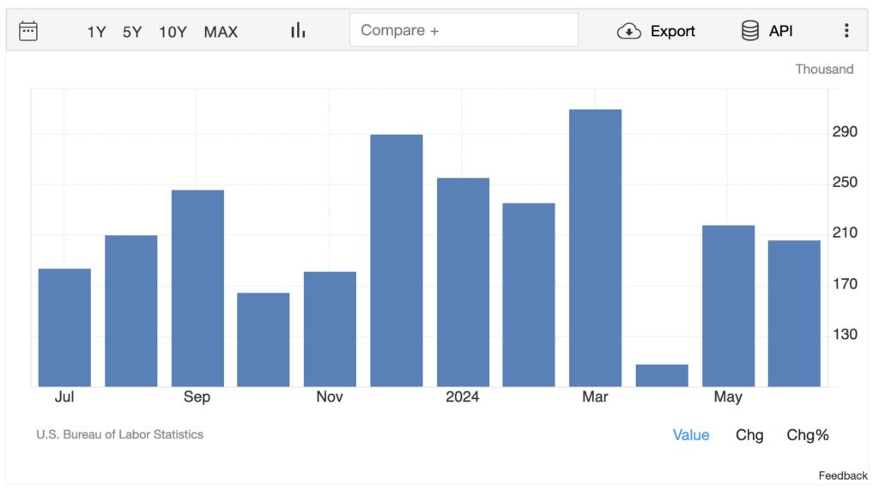The width and height of the screenshot is (879, 490).
Task: Open the Feedback link
Action: pyautogui.click(x=842, y=475)
